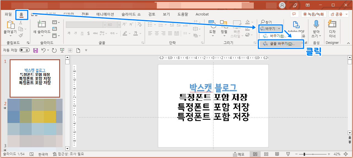Click the Dictate (받아쓰기) microphone icon
The height and width of the screenshot is (158, 353).
pos(316,24)
